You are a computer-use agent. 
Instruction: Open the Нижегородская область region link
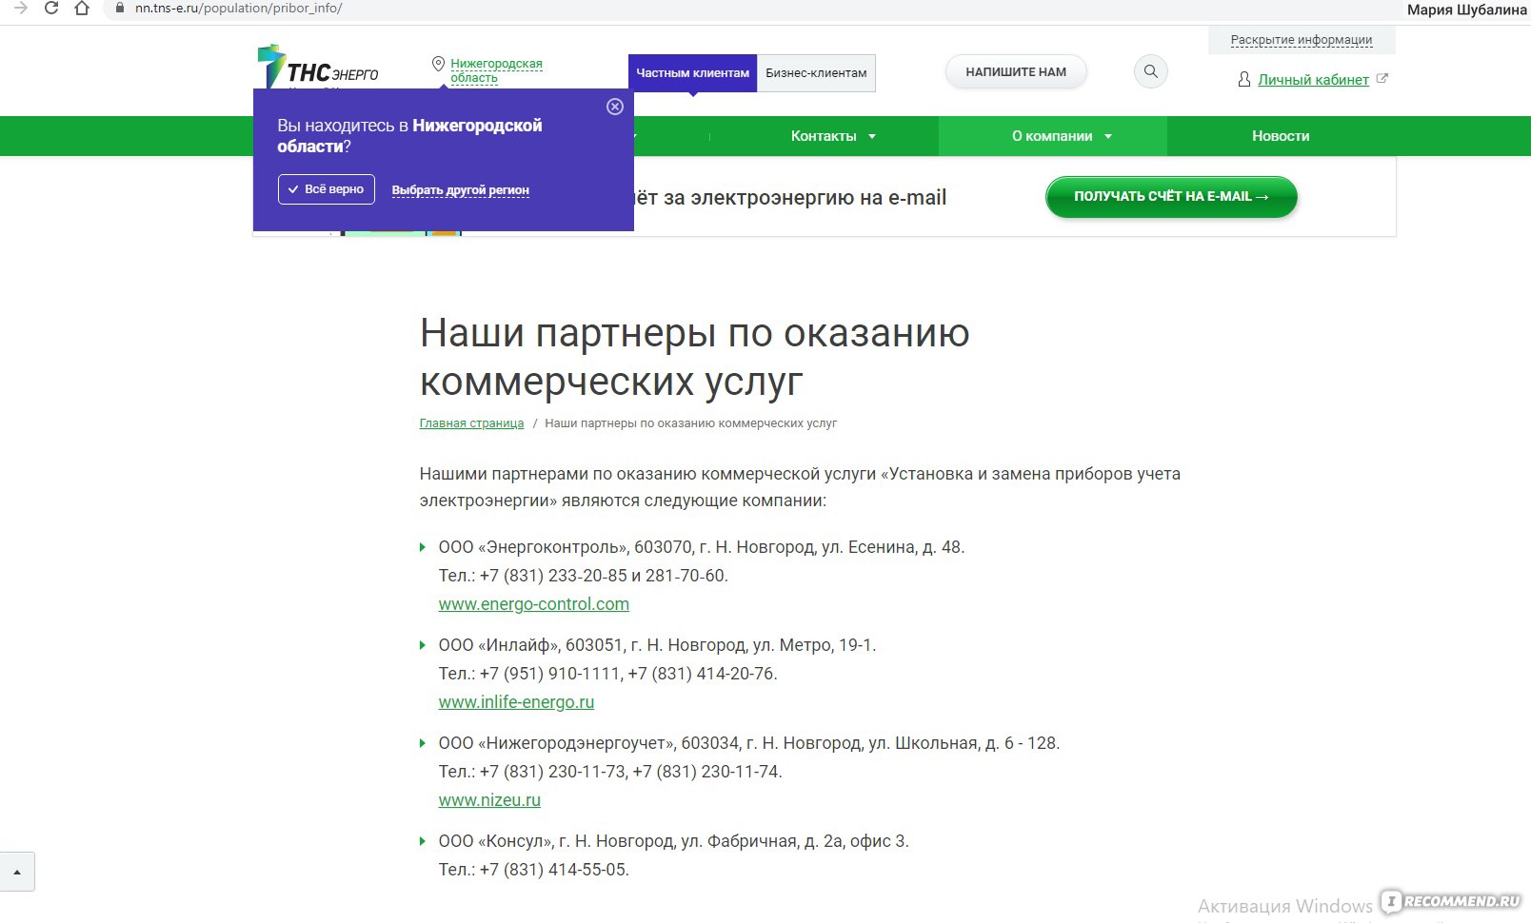(x=496, y=70)
